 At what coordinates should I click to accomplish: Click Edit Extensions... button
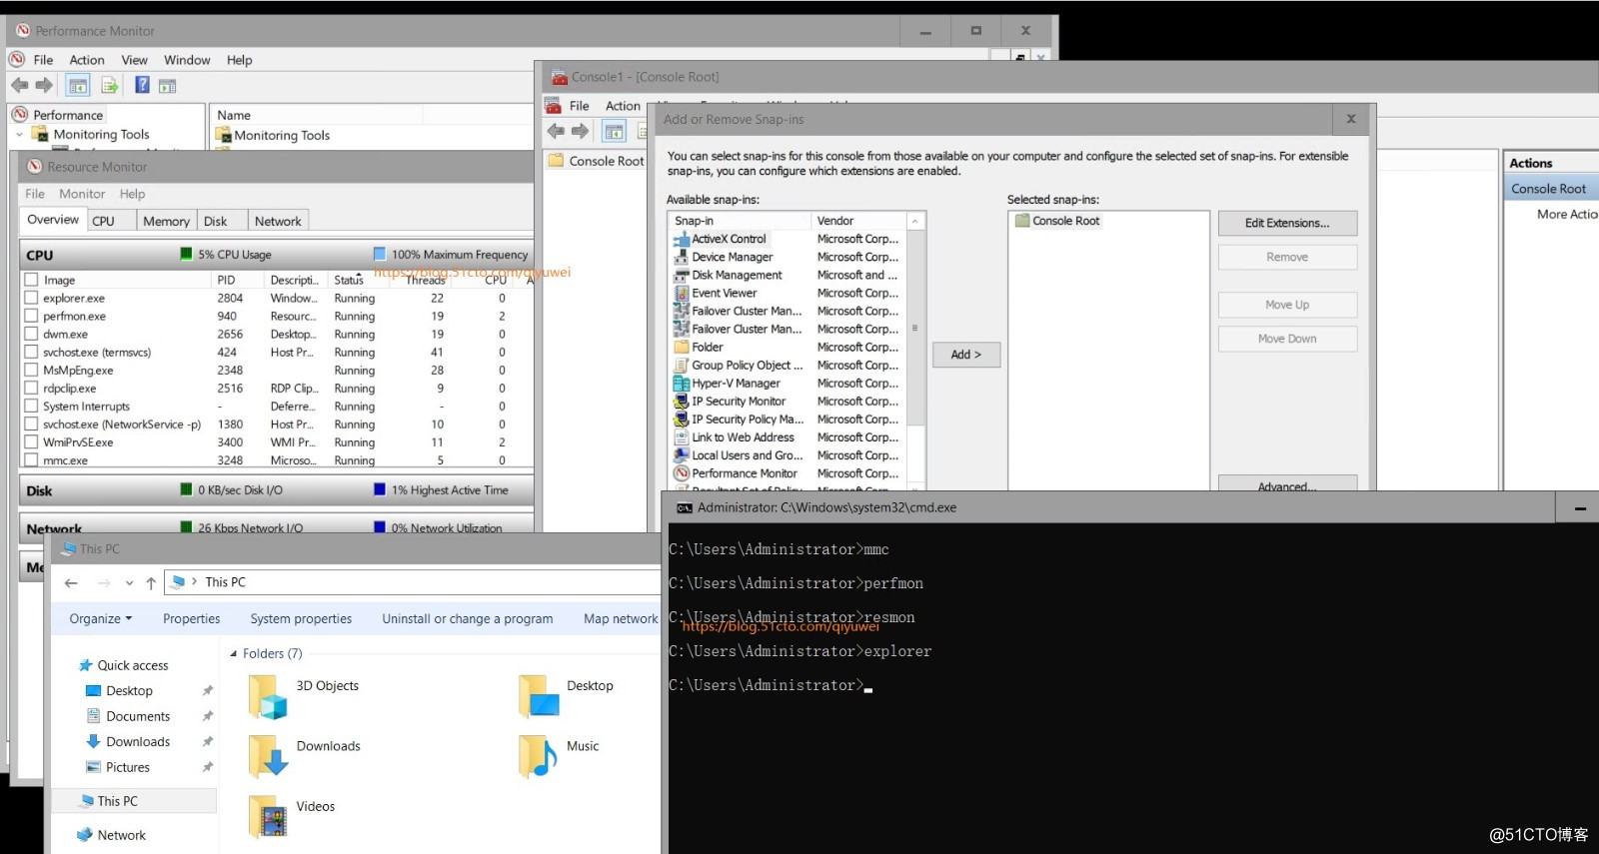pyautogui.click(x=1287, y=223)
